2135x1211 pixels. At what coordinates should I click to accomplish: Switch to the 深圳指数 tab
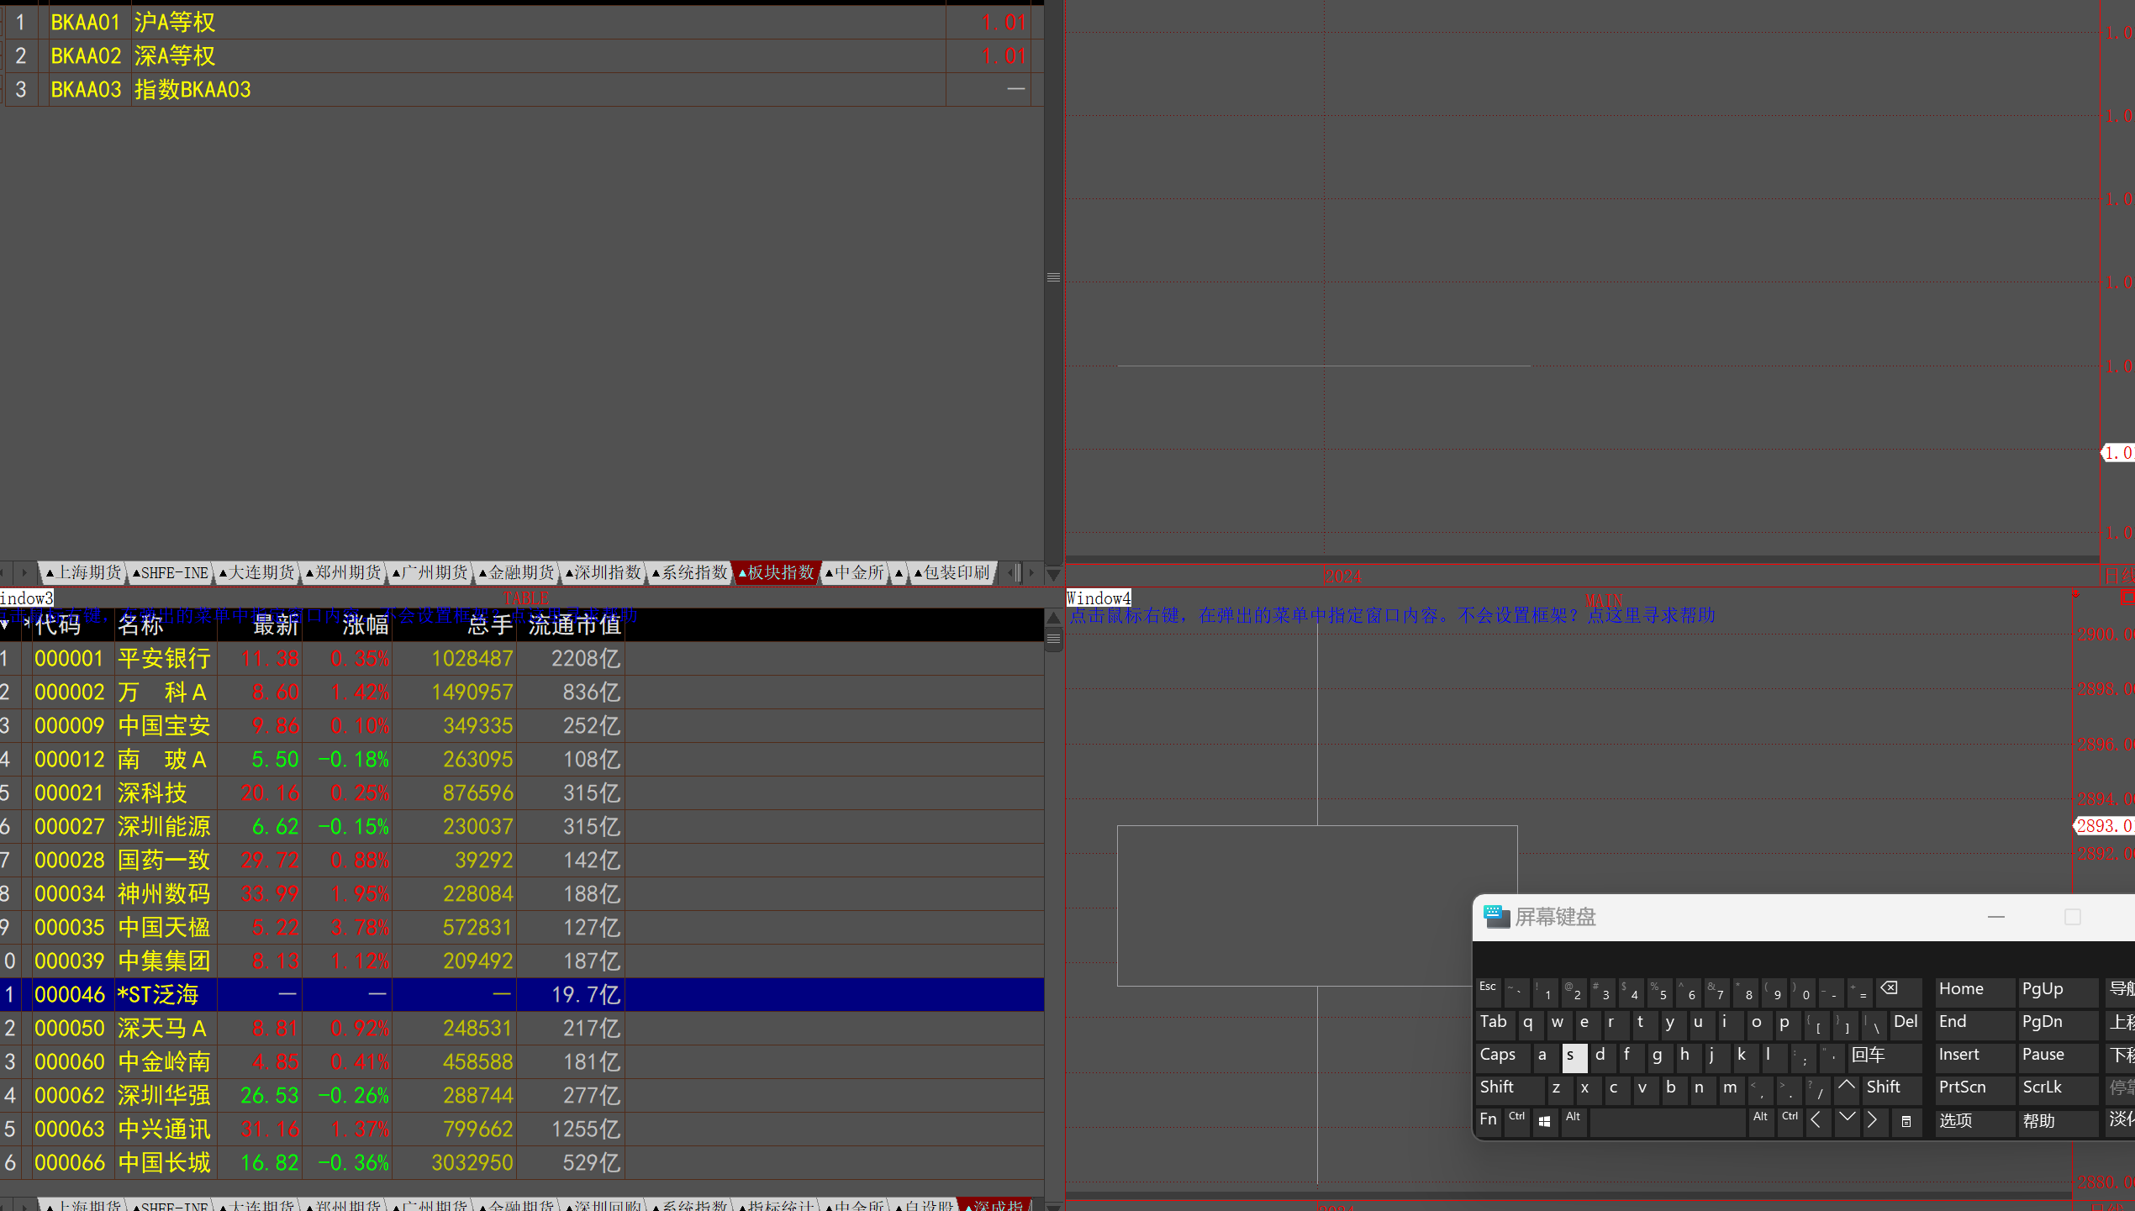coord(604,573)
